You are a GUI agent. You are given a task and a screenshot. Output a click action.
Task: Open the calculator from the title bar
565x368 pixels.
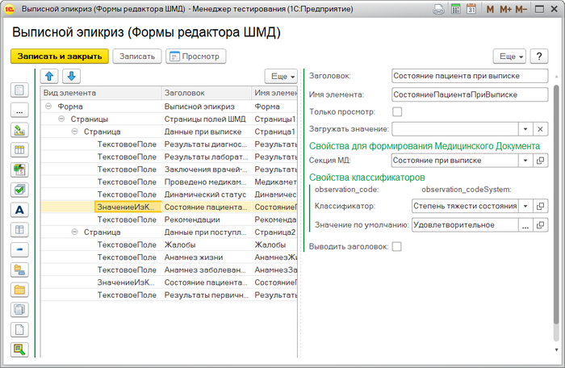[456, 9]
